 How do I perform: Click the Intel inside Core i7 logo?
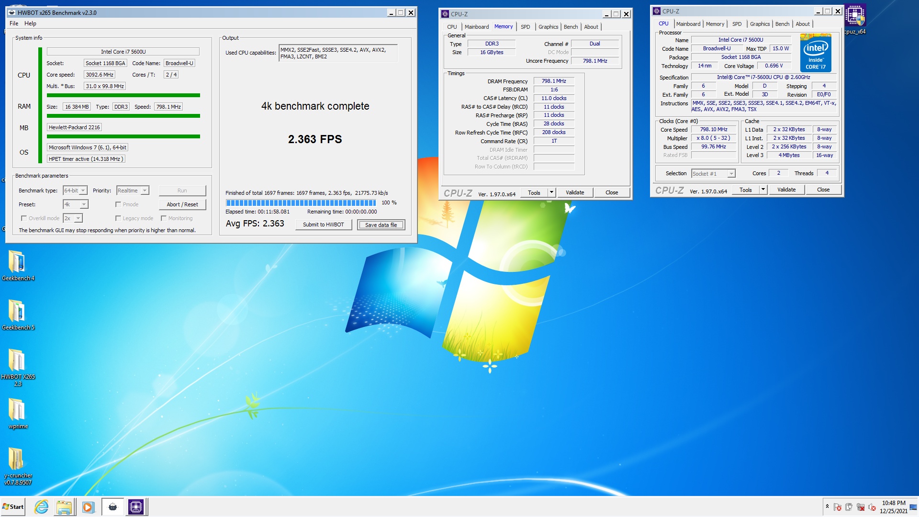[816, 53]
